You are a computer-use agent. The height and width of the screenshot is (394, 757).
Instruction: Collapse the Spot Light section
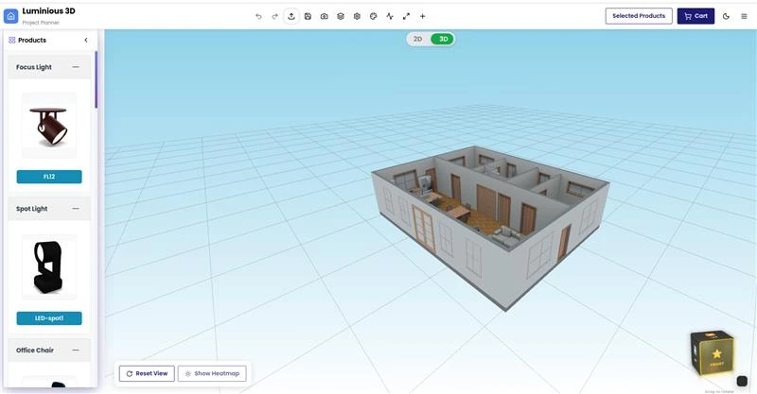(76, 208)
